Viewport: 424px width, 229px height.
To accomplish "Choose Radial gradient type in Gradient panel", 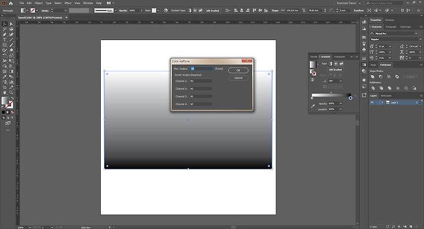I will [x=336, y=64].
